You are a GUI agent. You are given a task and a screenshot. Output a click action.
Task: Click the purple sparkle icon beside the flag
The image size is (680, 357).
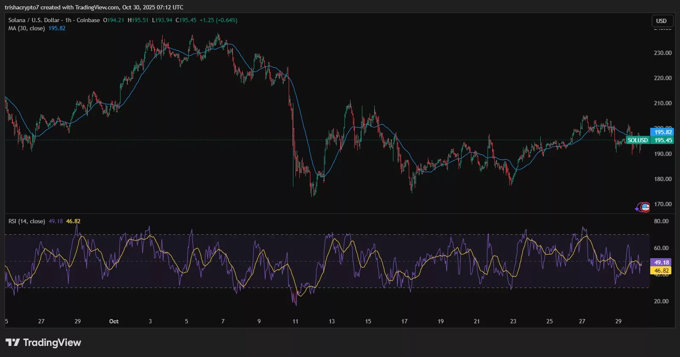pyautogui.click(x=637, y=208)
